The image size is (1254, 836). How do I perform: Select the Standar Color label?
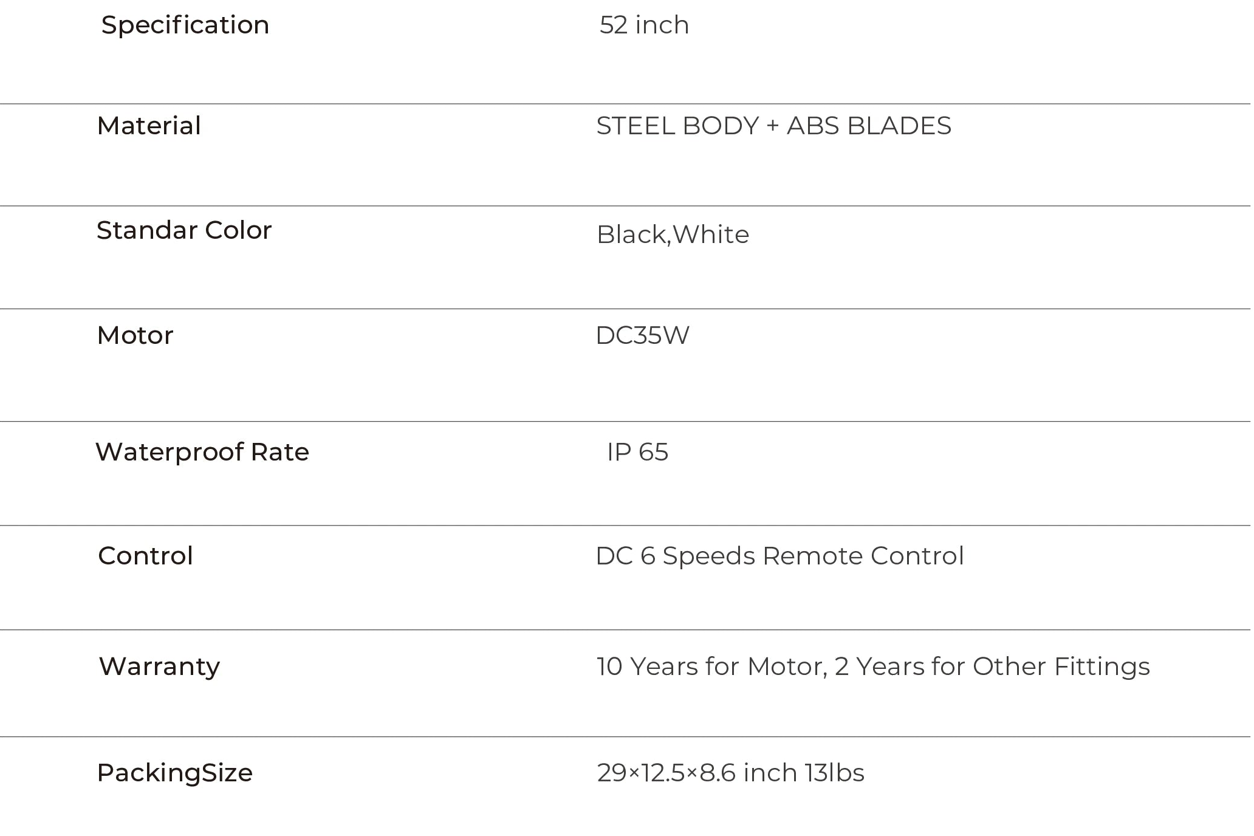coord(184,231)
